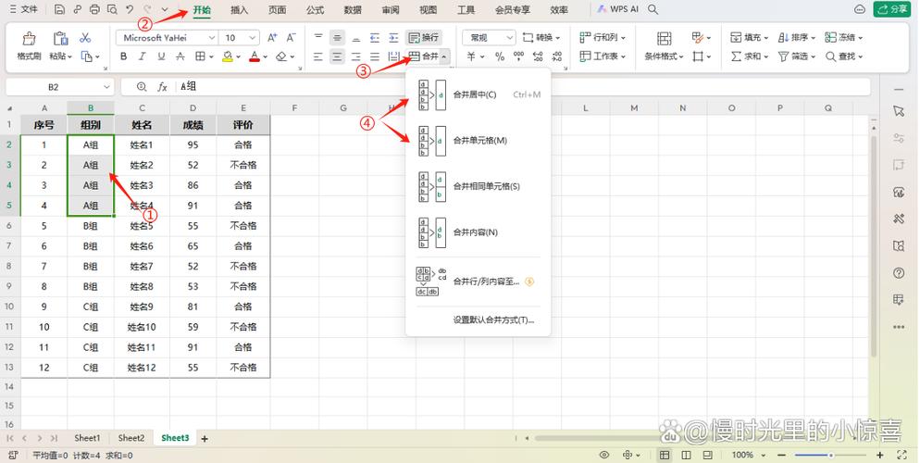Click the Paste (粘贴) clipboard icon
Screen dimensions: 920x463
[x=60, y=39]
